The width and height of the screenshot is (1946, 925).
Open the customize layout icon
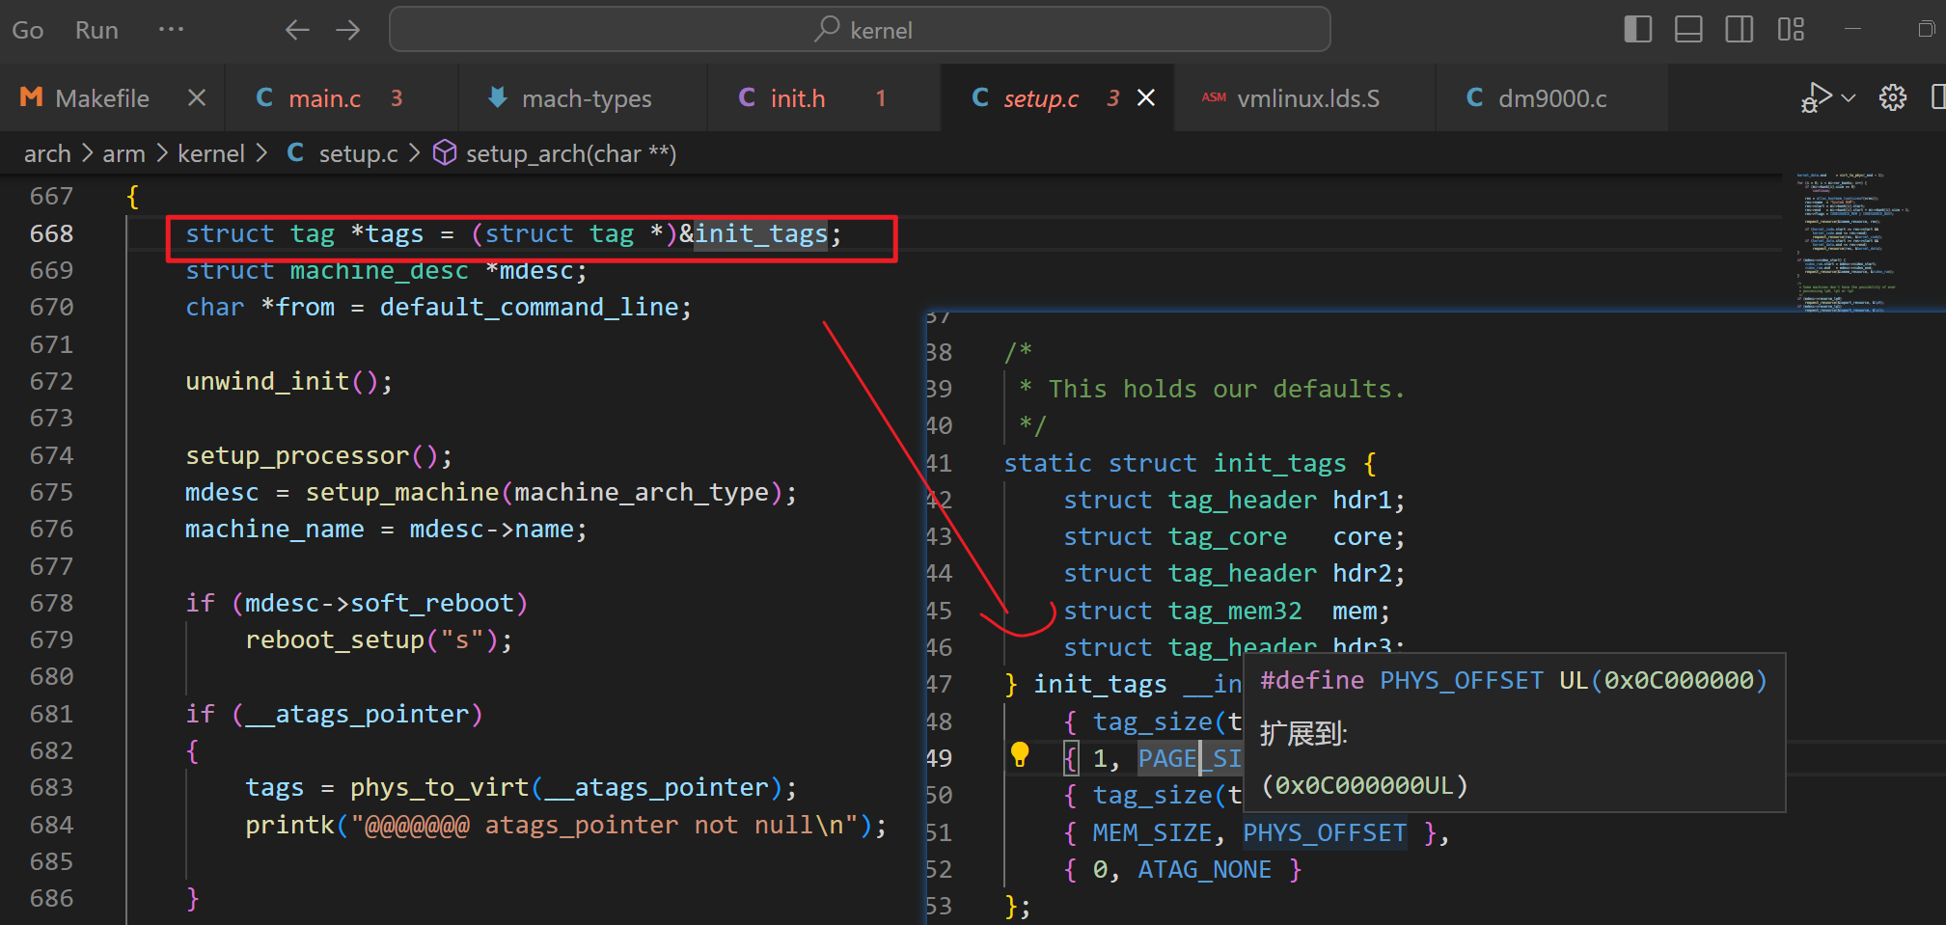(x=1791, y=30)
